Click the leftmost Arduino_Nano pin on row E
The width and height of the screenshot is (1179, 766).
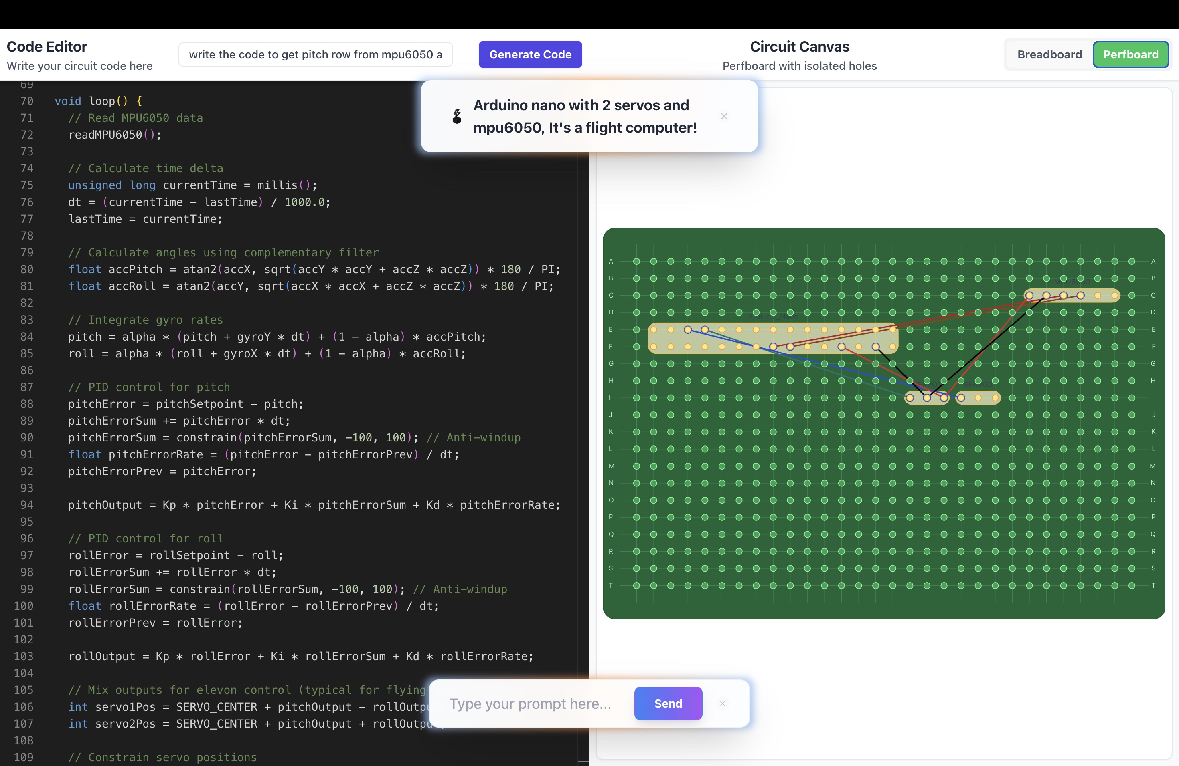click(653, 330)
